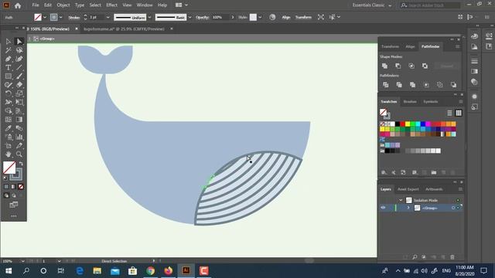Pick the red swatch in Swatches panel
The image size is (495, 278).
tap(402, 124)
